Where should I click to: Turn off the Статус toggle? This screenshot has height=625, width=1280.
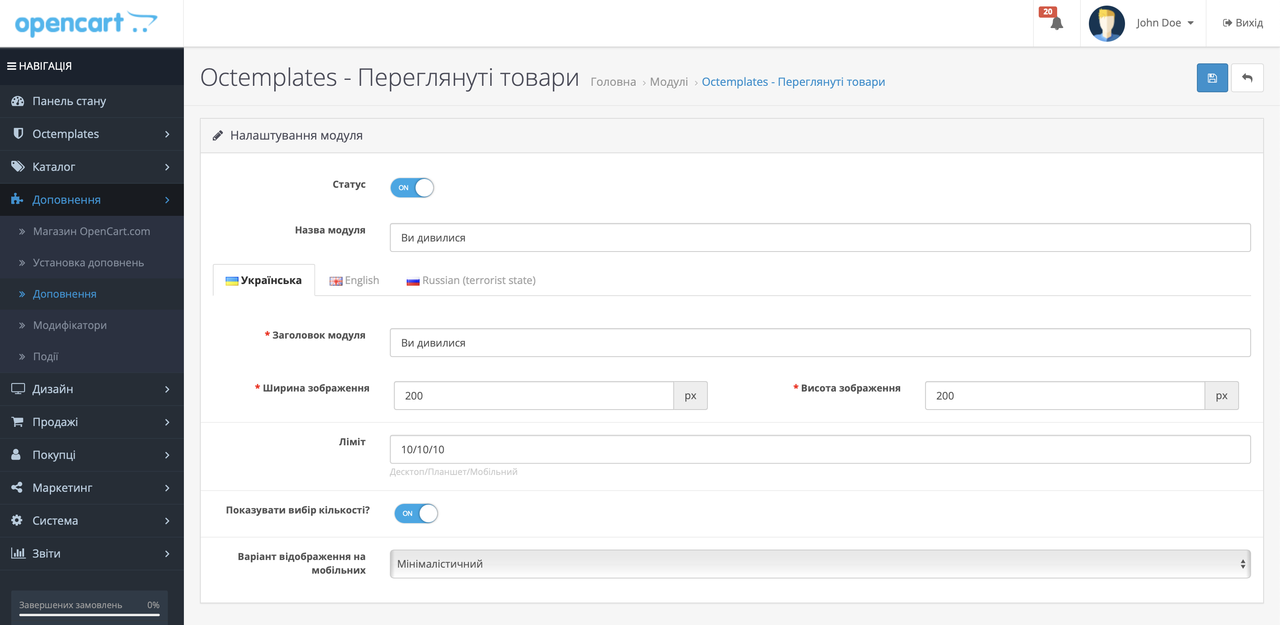pyautogui.click(x=412, y=188)
